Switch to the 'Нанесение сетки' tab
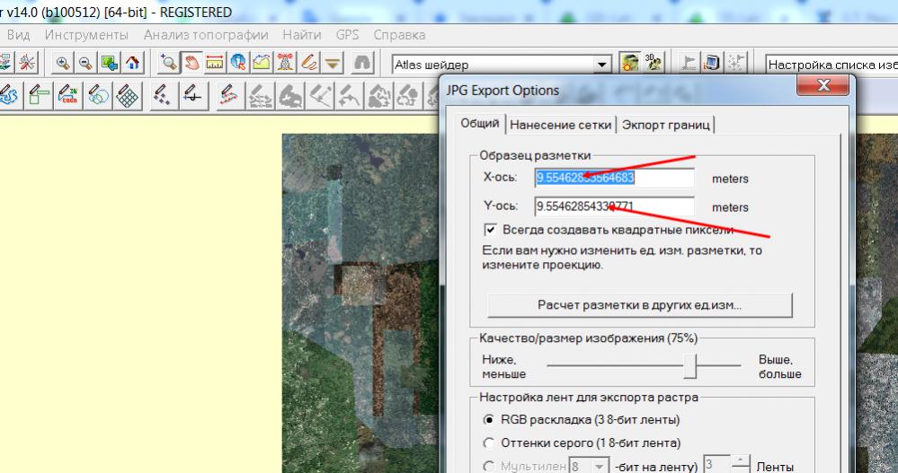Image resolution: width=898 pixels, height=473 pixels. coord(561,125)
